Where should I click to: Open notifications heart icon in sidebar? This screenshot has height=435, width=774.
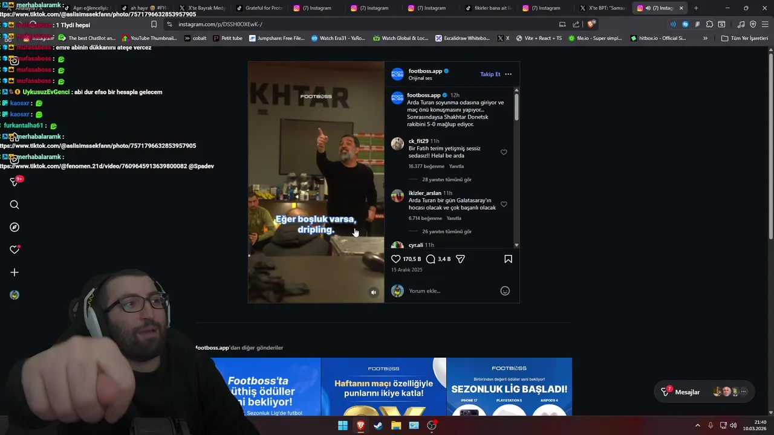15,250
